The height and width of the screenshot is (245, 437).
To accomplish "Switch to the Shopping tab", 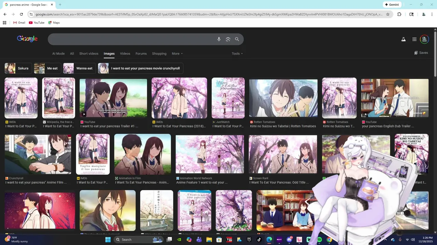I will point(159,53).
